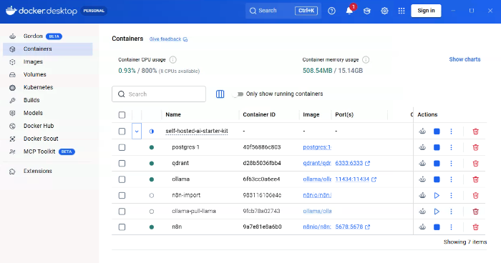Open the notifications bell

click(x=349, y=11)
